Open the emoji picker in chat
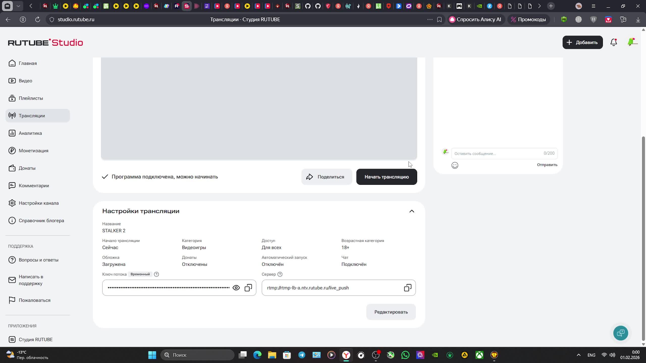The width and height of the screenshot is (646, 363). coord(455,165)
